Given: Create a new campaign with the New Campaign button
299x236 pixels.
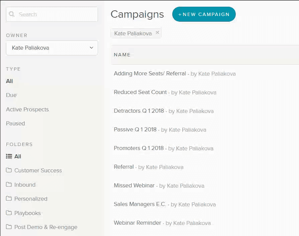Looking at the screenshot, I should (204, 14).
